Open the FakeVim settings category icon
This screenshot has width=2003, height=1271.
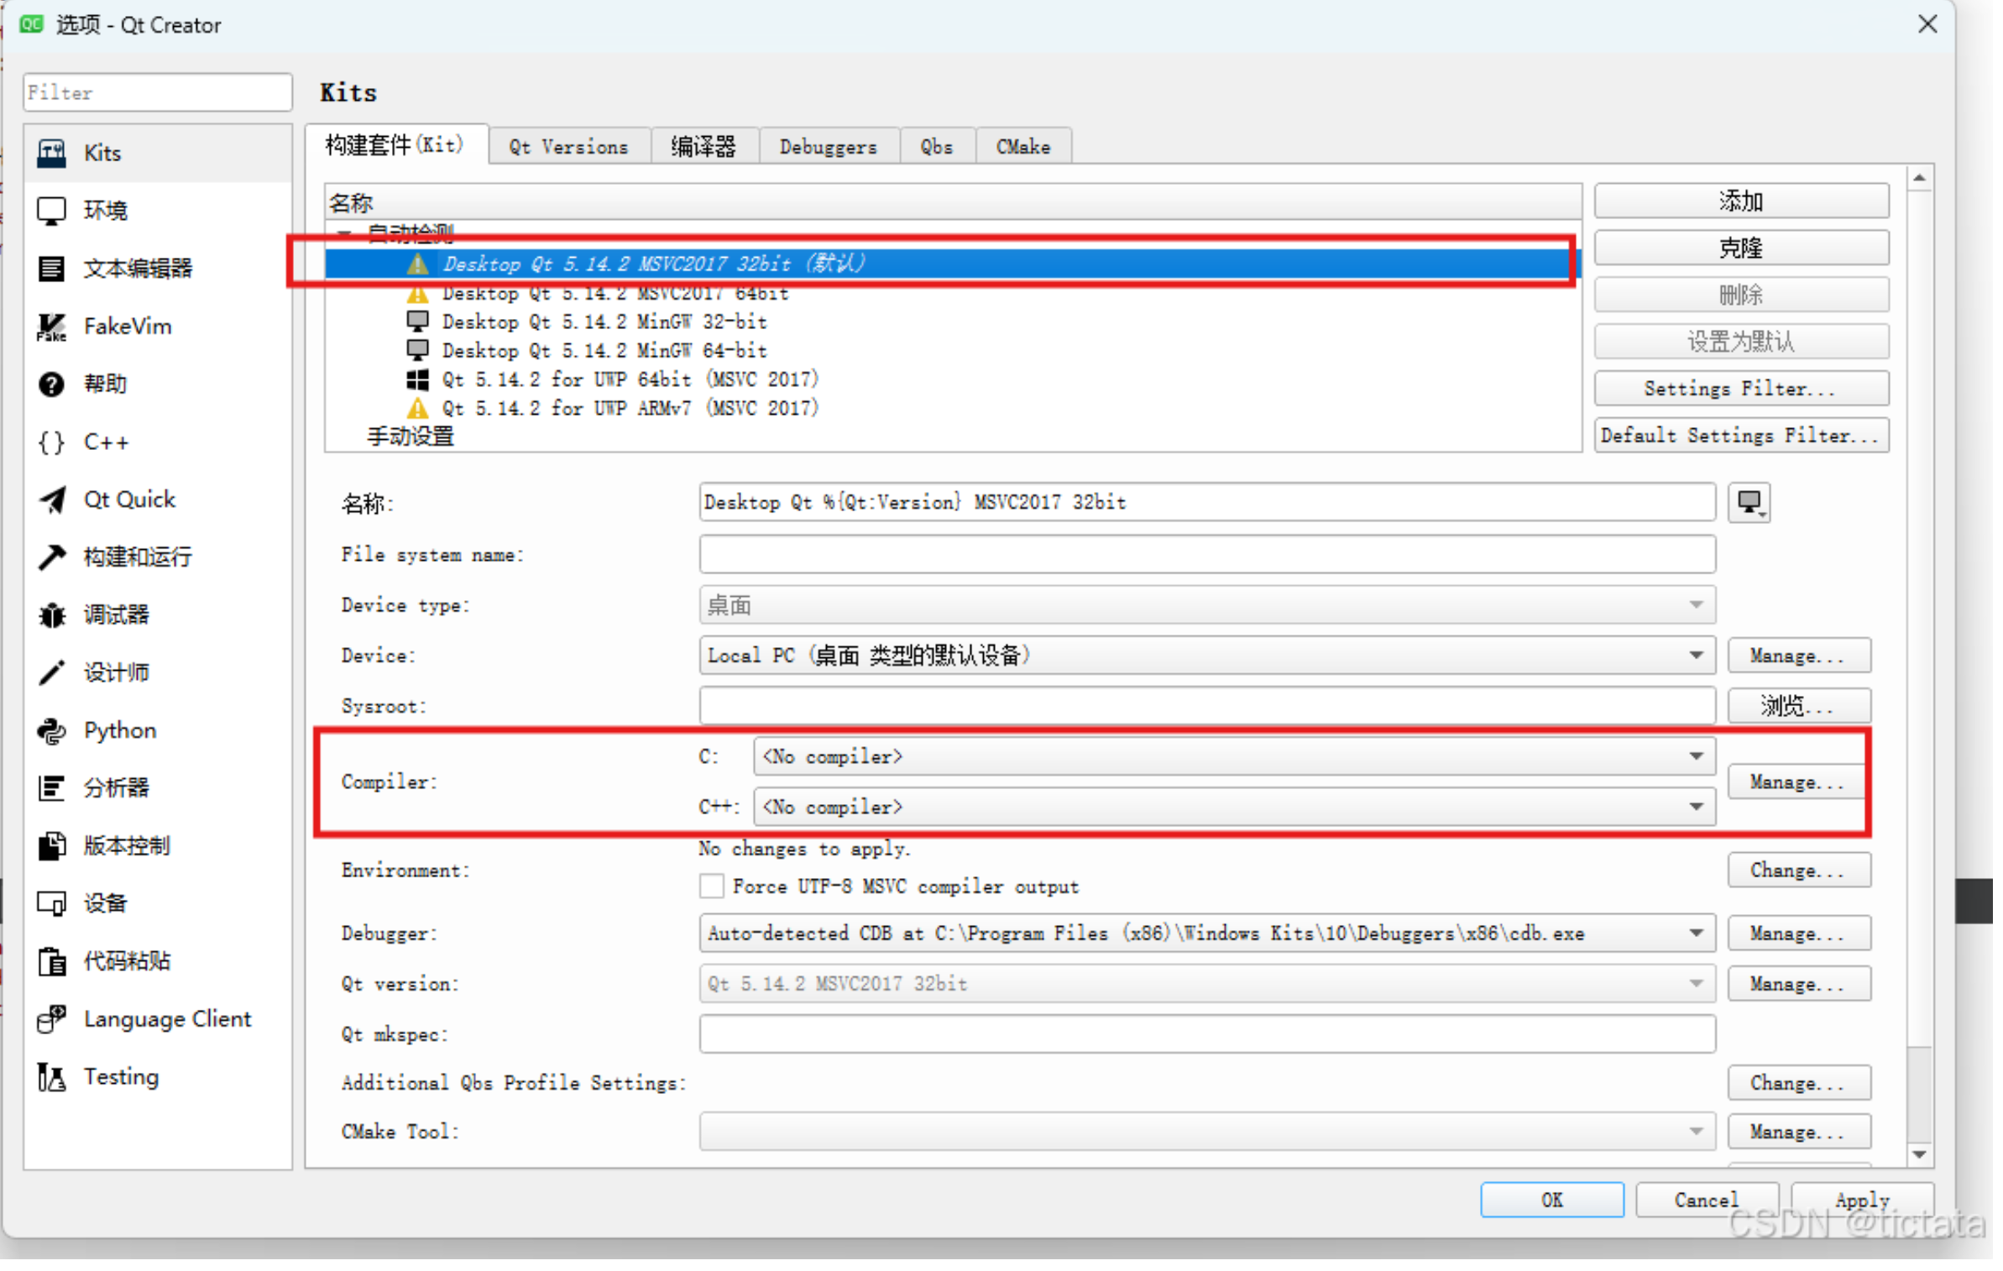click(x=51, y=327)
